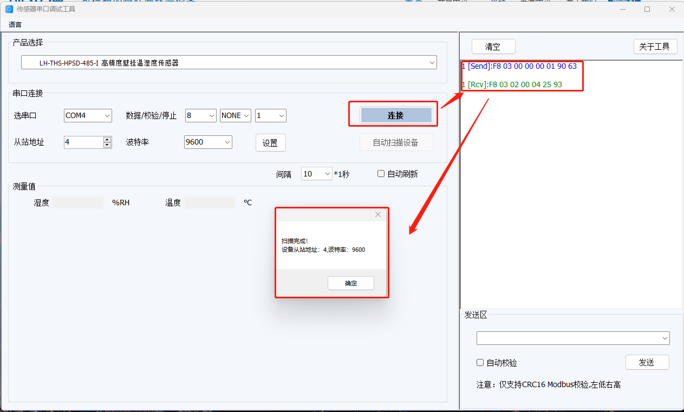Expand the product selection dropdown

[x=432, y=63]
